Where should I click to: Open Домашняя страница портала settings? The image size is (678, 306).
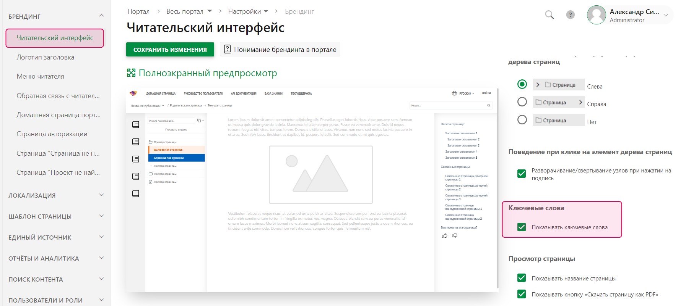coord(59,115)
